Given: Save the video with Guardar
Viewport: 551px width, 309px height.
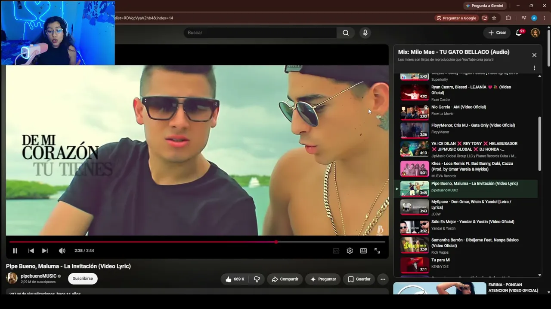Looking at the screenshot, I should [359, 279].
